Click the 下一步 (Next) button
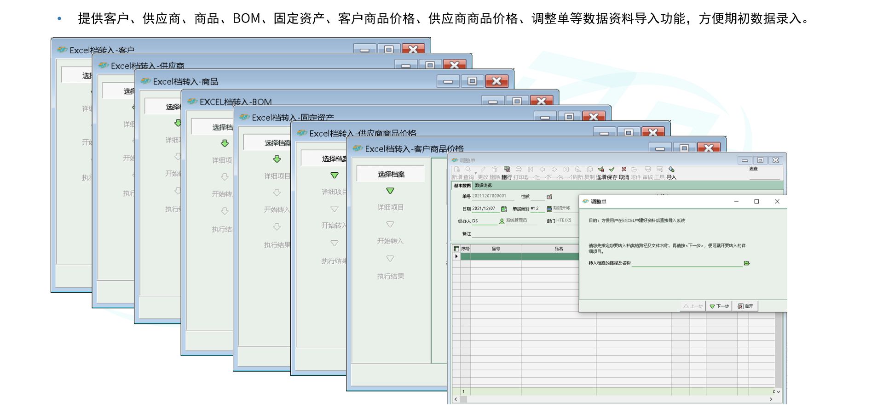The image size is (883, 408). tap(719, 306)
